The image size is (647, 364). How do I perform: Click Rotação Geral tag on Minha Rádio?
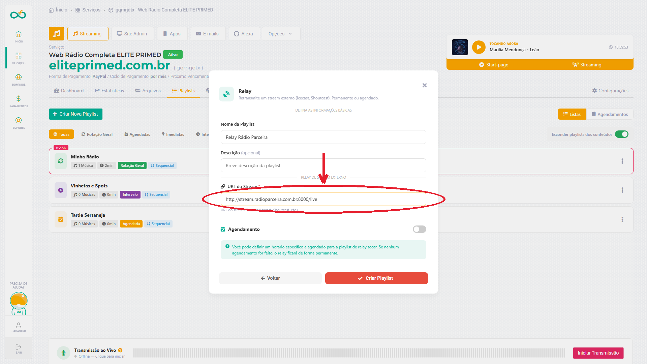[132, 165]
